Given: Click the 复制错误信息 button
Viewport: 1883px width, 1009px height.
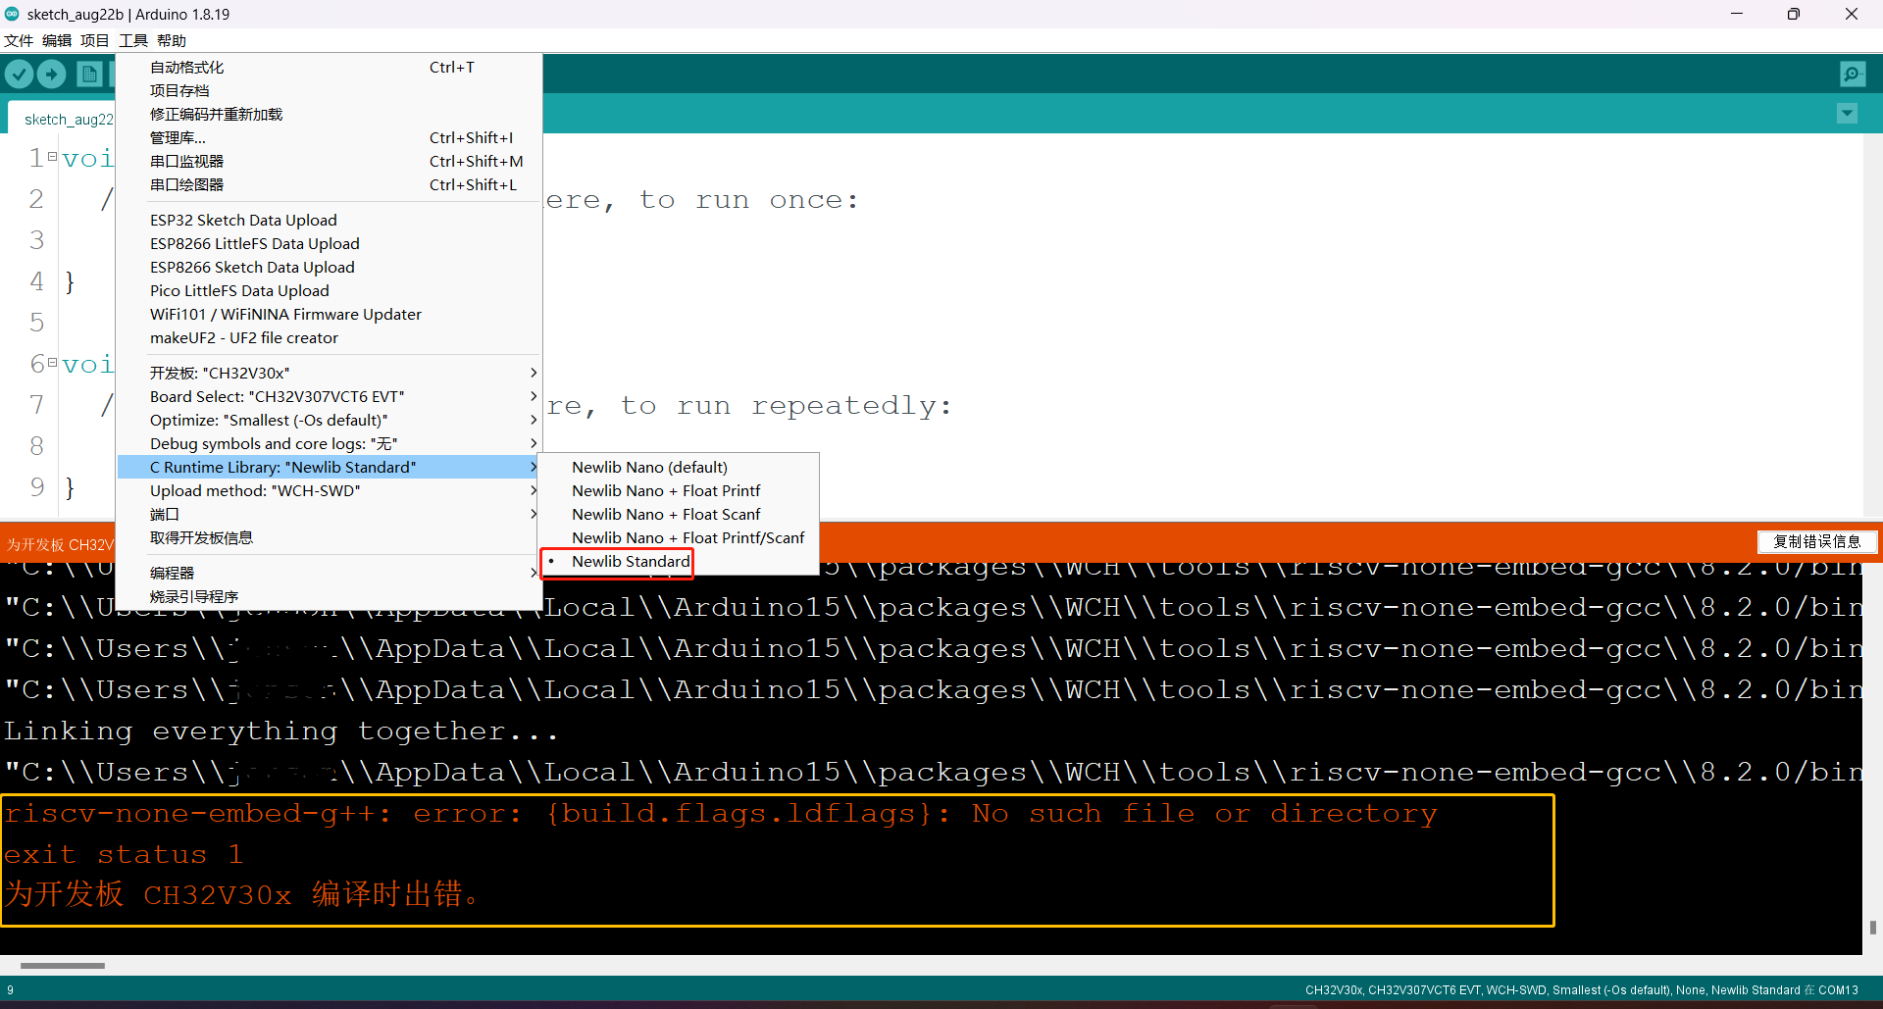Looking at the screenshot, I should pyautogui.click(x=1816, y=542).
